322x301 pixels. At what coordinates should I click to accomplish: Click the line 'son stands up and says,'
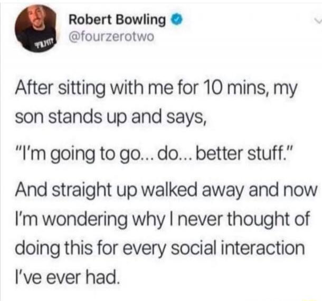(110, 119)
